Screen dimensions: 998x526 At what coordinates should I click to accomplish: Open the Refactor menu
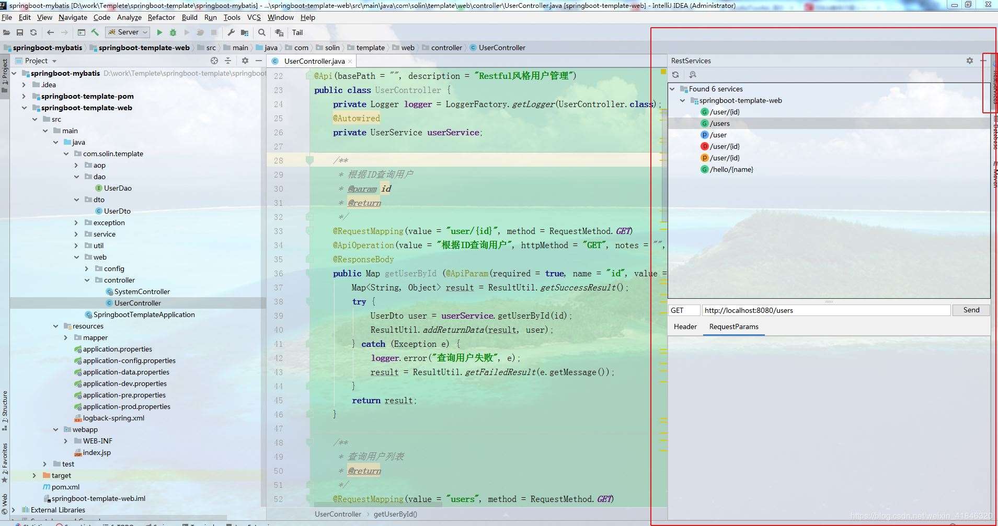[162, 17]
